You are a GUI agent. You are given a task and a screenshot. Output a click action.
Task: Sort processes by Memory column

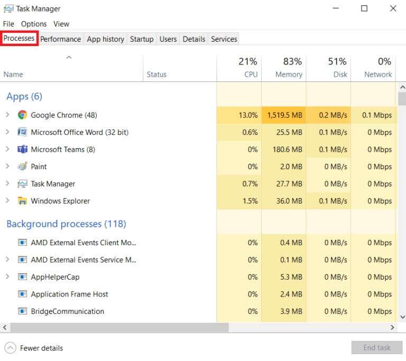284,68
